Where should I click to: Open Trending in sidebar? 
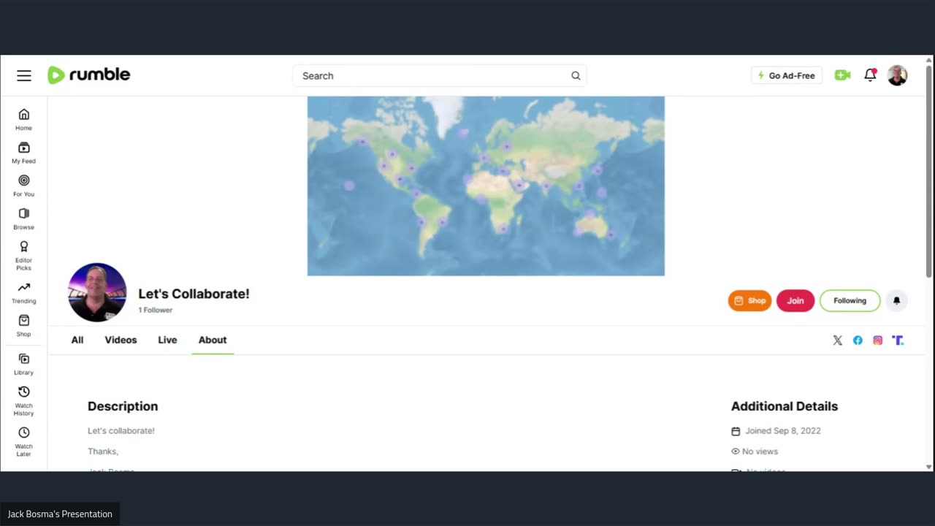(24, 293)
